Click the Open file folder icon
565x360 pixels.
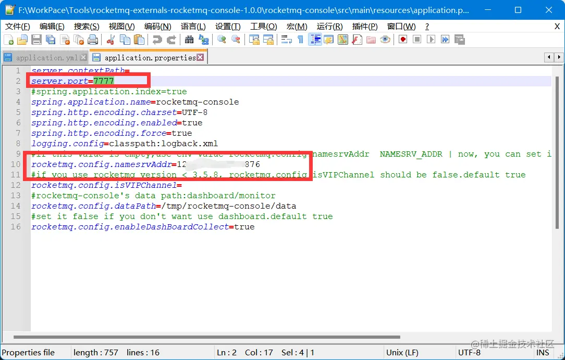coord(22,39)
